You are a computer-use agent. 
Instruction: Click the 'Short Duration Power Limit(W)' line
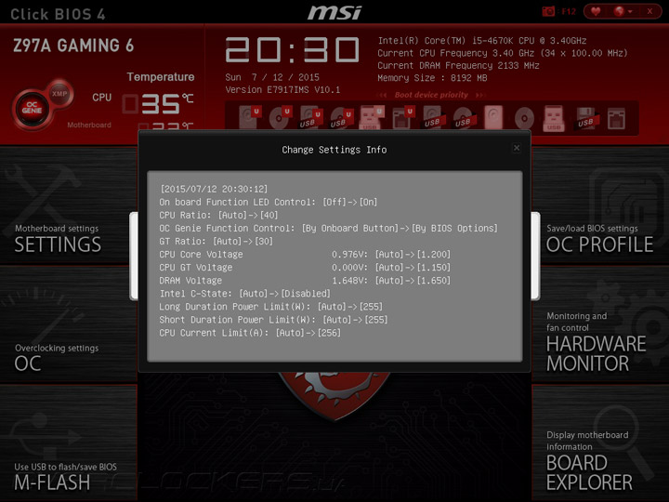point(273,320)
